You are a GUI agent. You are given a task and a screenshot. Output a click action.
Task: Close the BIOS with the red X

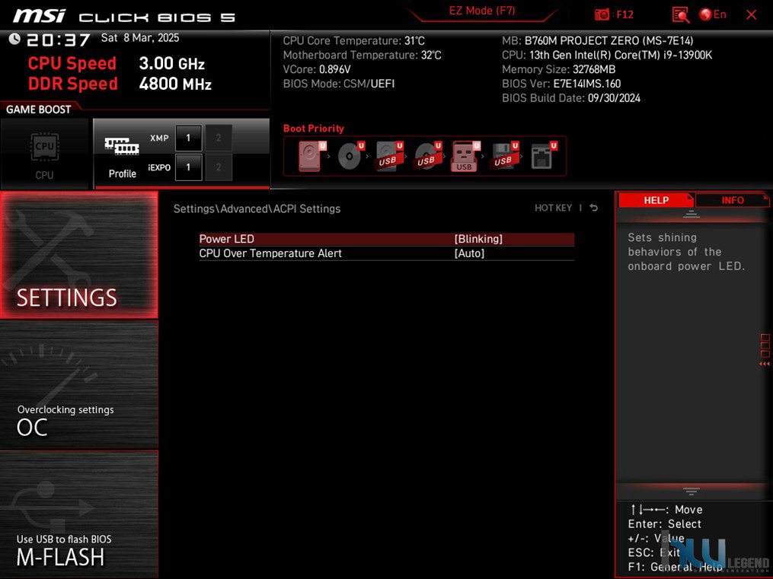tap(752, 14)
